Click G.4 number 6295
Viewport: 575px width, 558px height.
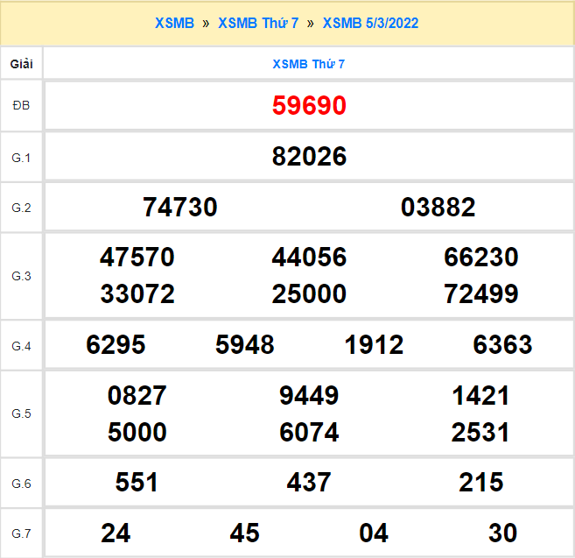coord(116,345)
